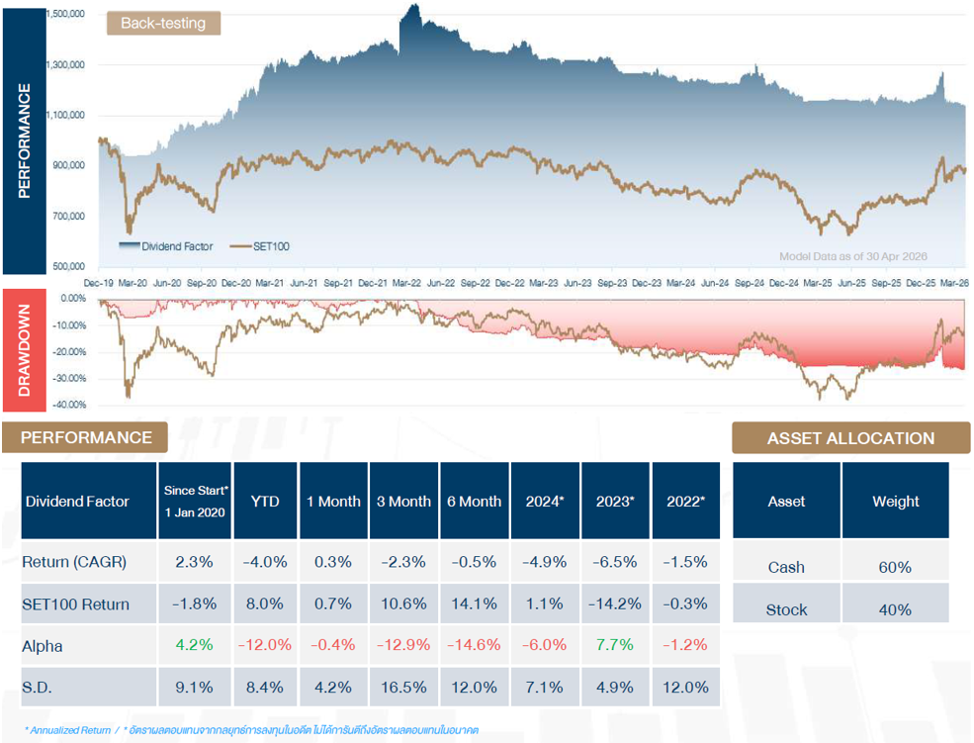This screenshot has height=743, width=974.
Task: Click the Weight column header
Action: coord(895,501)
